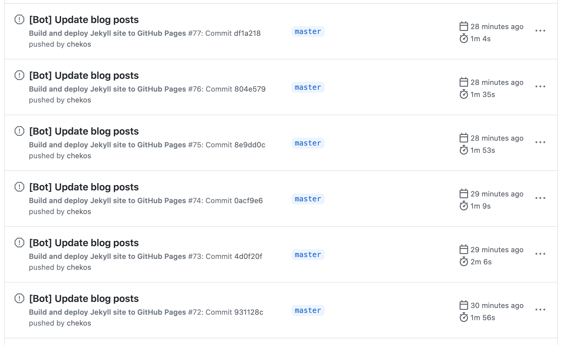Open the options menu for run #77
The width and height of the screenshot is (561, 345).
[x=540, y=30]
